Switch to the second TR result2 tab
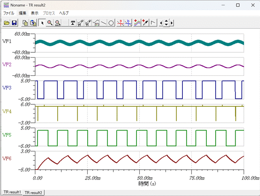260x196 pixels. point(34,192)
